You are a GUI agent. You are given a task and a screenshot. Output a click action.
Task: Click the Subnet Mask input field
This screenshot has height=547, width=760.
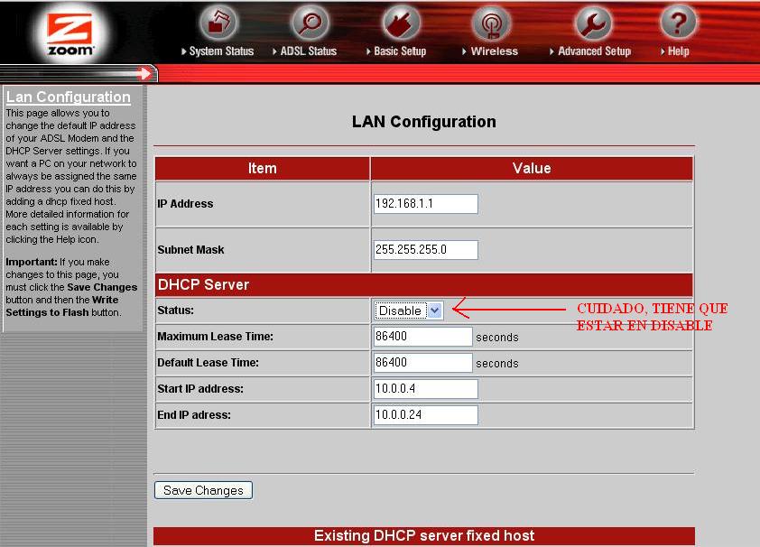425,249
